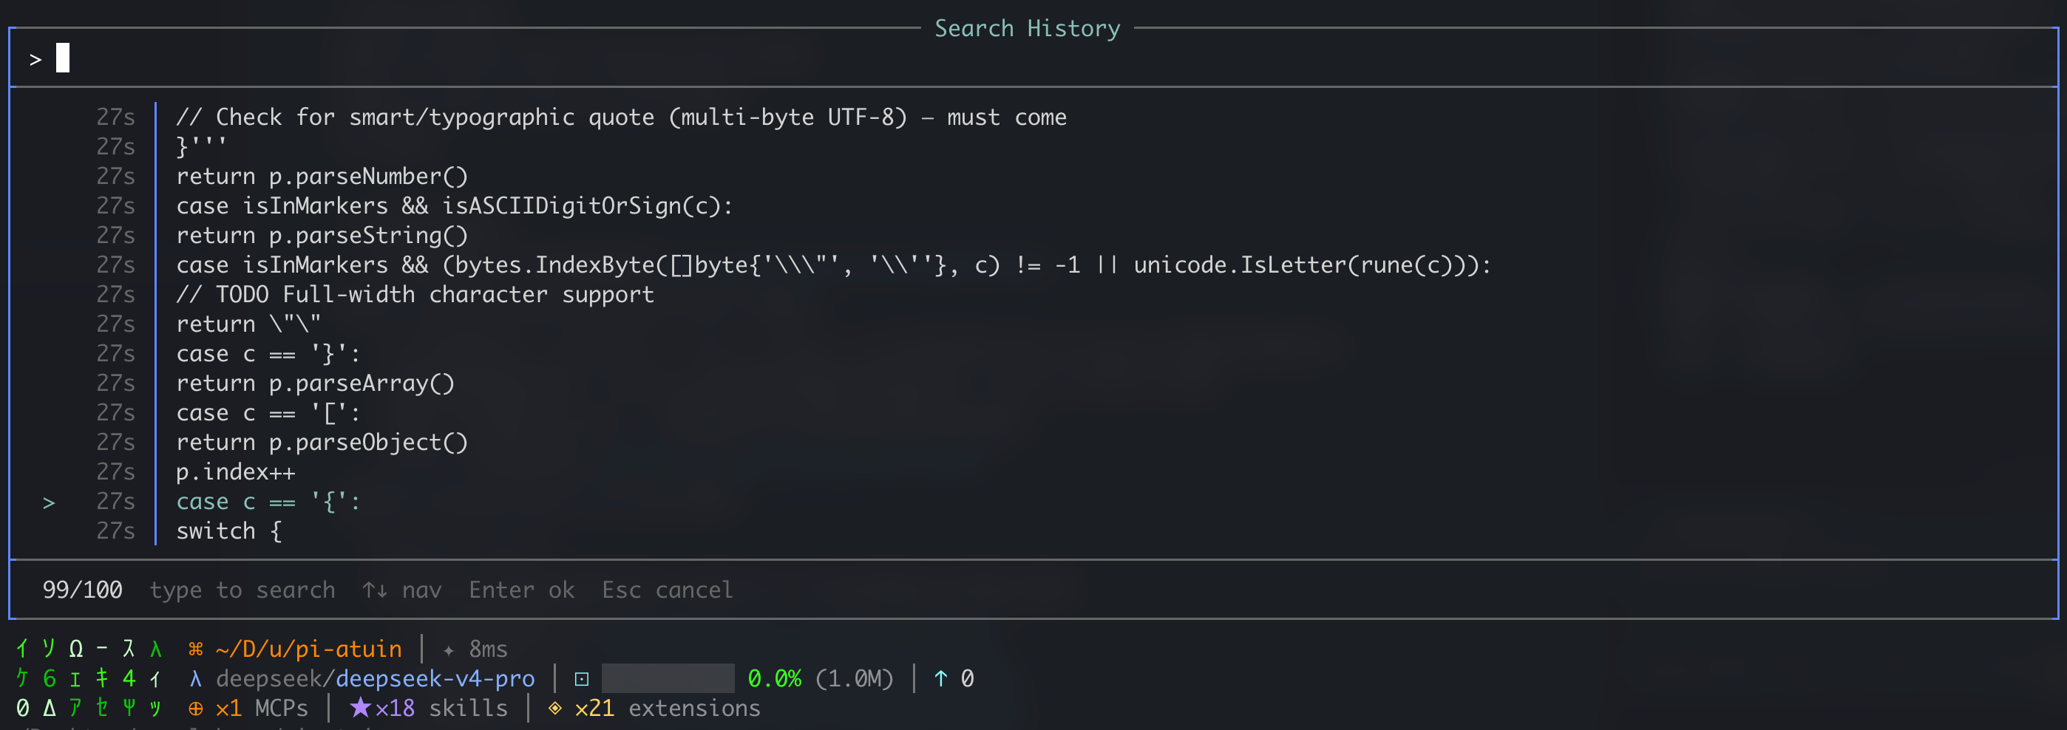Click the purple star skills icon
Image resolution: width=2067 pixels, height=730 pixels.
coord(361,708)
